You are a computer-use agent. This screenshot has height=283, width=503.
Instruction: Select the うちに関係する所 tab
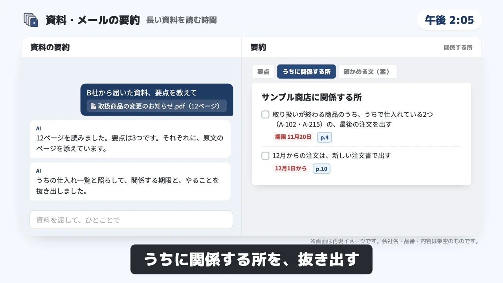pos(307,72)
